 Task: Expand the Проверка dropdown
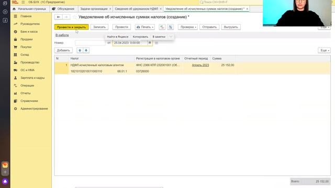coord(188,27)
